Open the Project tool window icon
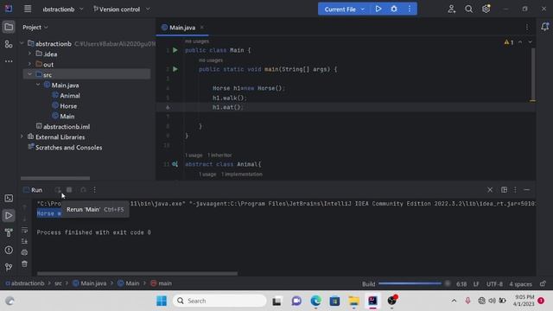553x311 pixels. tap(9, 27)
